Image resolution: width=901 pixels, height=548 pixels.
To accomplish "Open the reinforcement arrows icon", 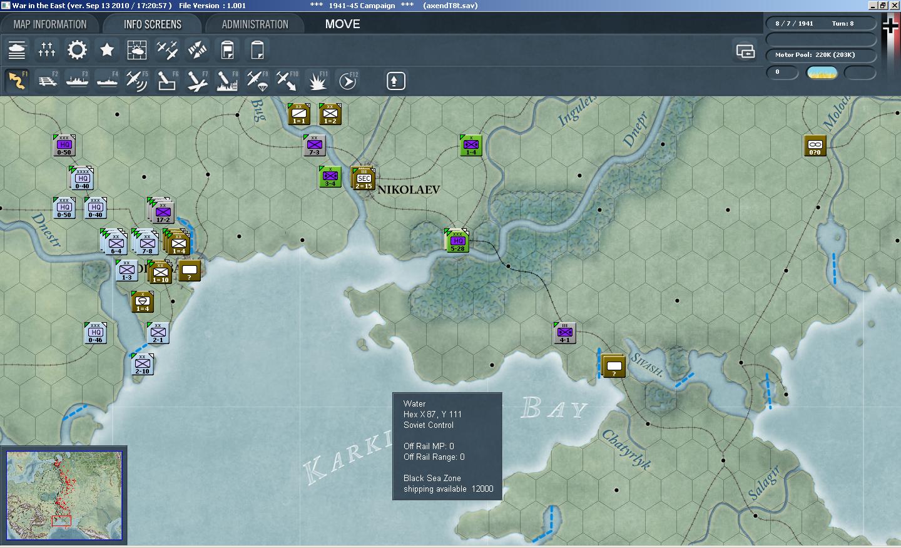I will [197, 50].
